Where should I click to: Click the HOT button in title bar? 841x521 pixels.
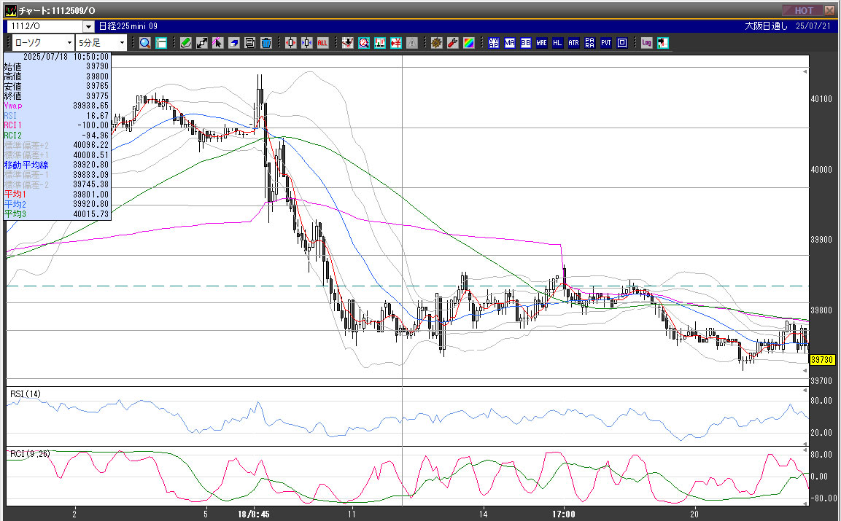click(804, 10)
